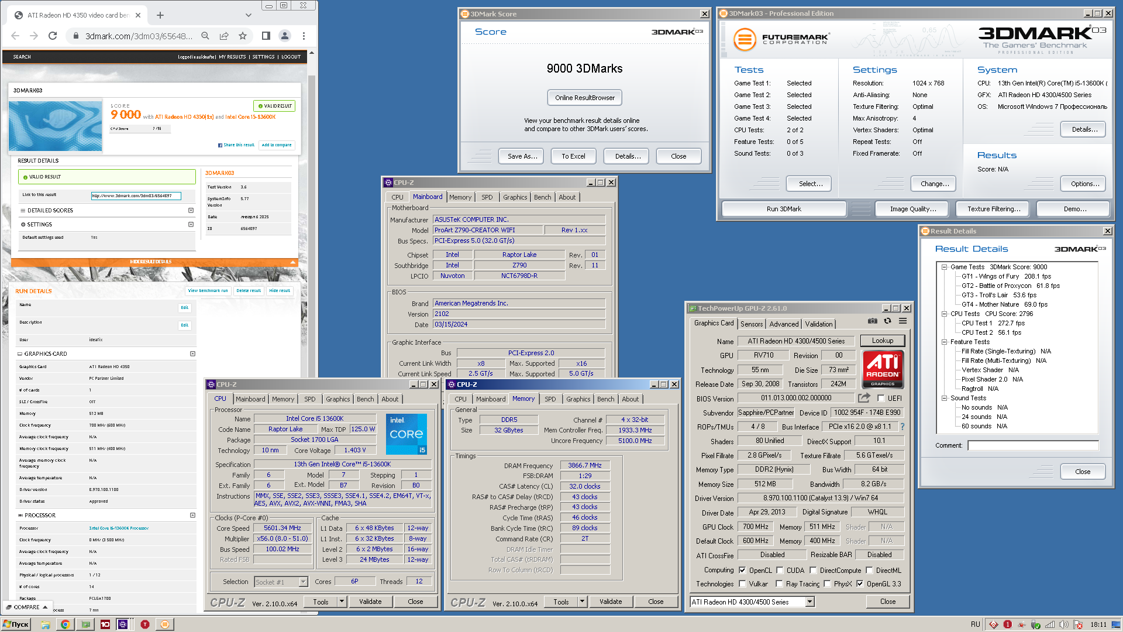Toggle the OpenGL 3.3 checkbox
The height and width of the screenshot is (632, 1123).
[860, 584]
